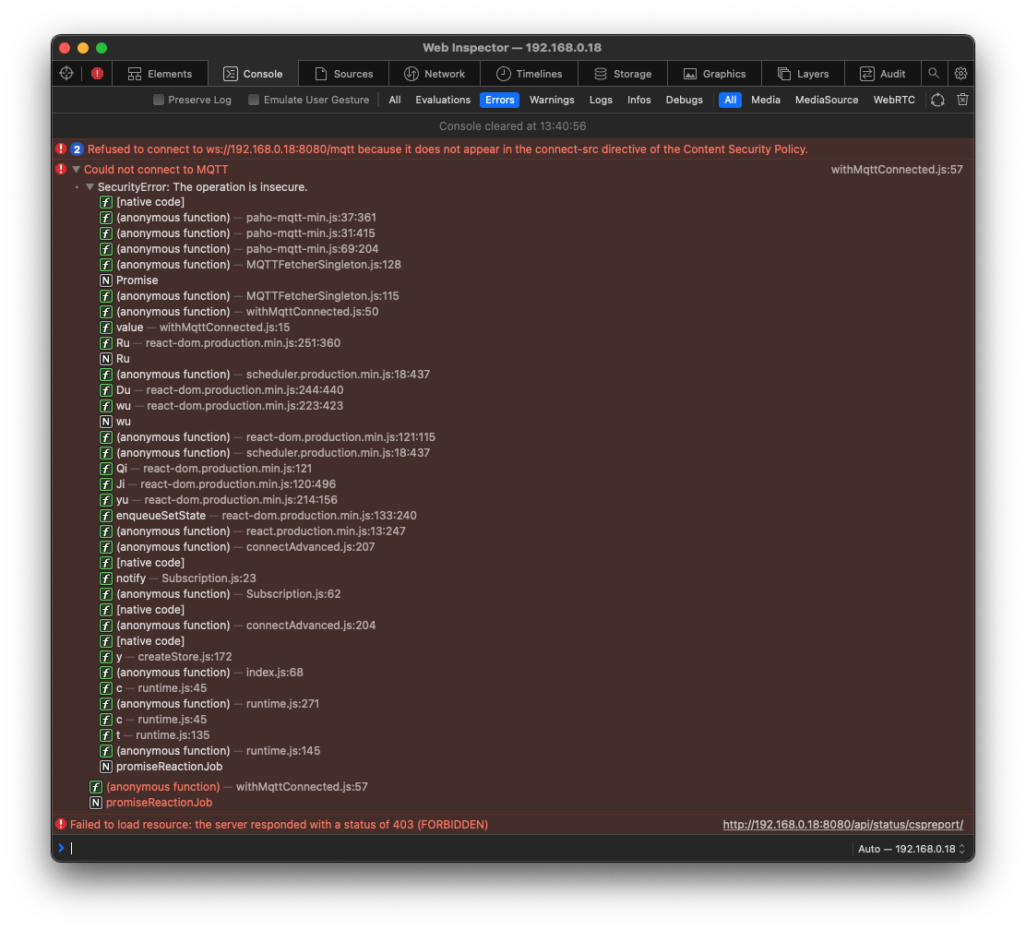Screen dimensions: 1026x930
Task: Click the red error icon on the MQTT CSP warning
Action: (60, 149)
